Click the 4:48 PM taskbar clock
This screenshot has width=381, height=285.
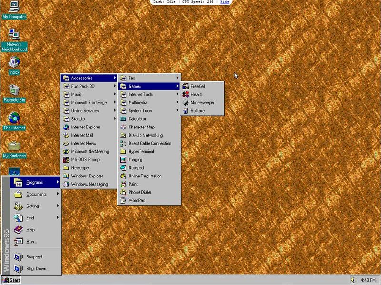(x=368, y=280)
